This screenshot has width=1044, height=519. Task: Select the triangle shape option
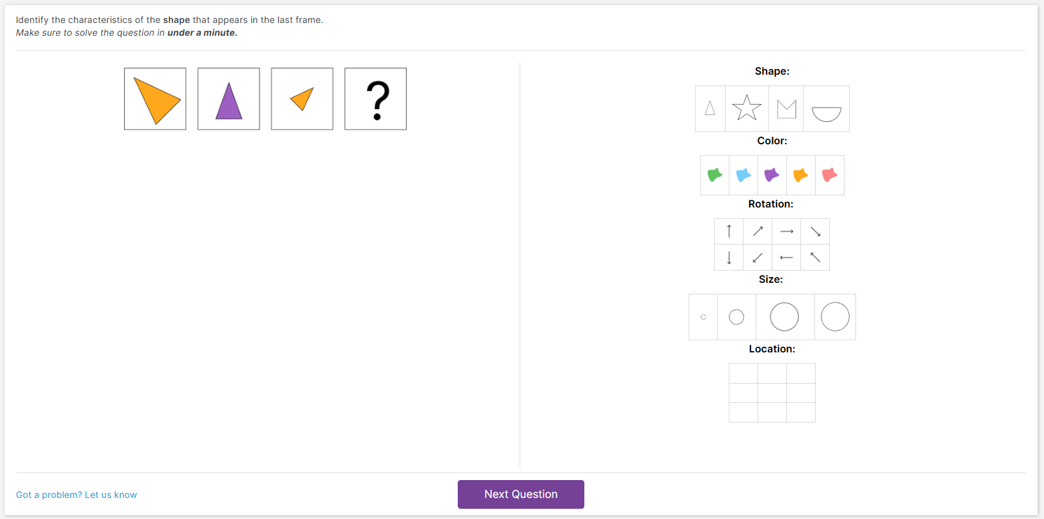(710, 109)
